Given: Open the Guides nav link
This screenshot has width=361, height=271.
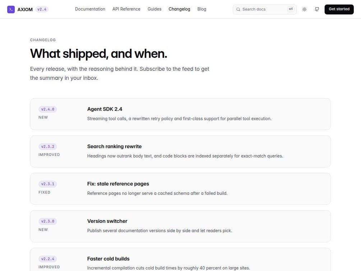Looking at the screenshot, I should click(154, 9).
